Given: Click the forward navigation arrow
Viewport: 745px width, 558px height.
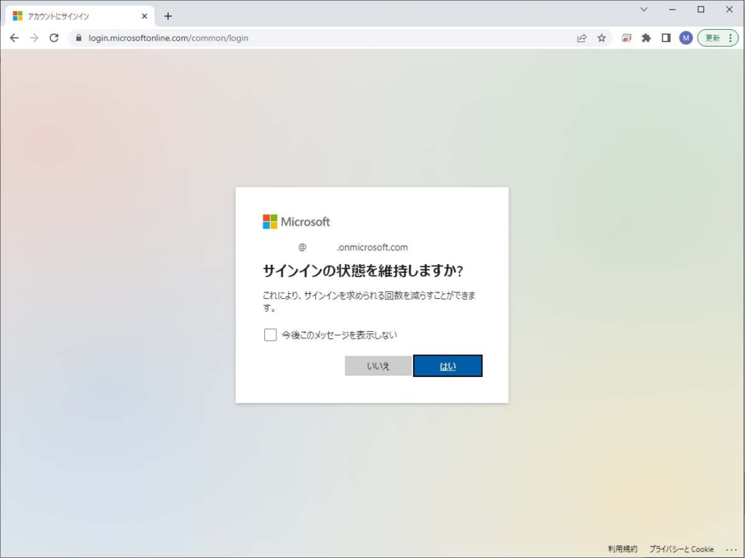Looking at the screenshot, I should (33, 38).
